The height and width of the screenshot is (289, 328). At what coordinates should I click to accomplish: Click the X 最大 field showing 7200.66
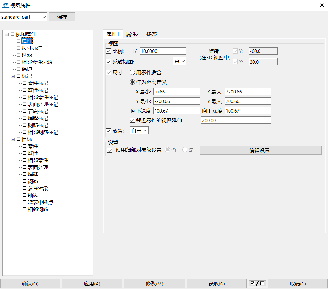coord(248,91)
